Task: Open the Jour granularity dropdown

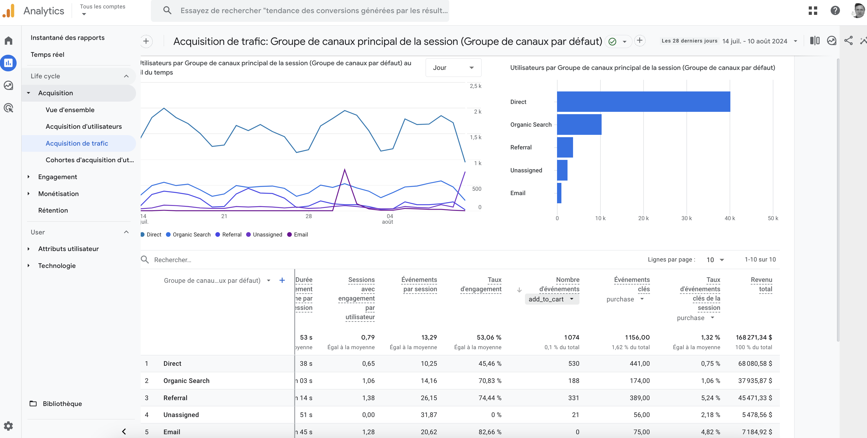Action: coord(453,68)
